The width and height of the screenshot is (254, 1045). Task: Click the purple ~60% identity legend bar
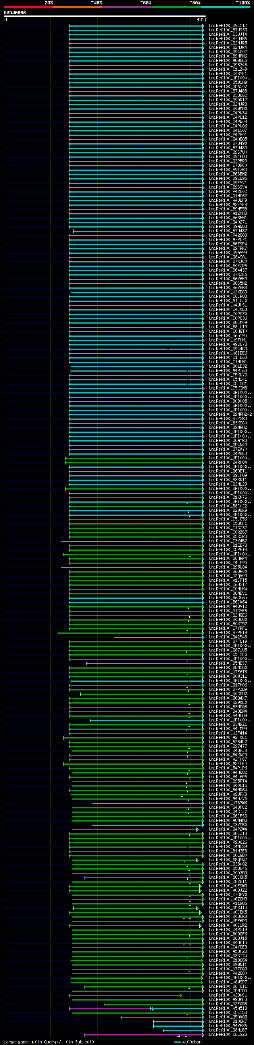tap(127, 7)
